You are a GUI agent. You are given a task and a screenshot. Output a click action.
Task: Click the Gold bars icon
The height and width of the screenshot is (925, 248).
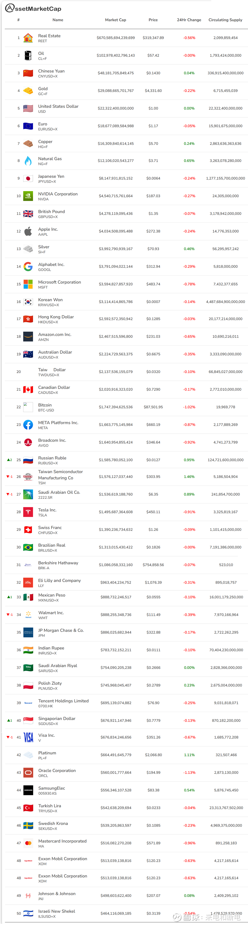(x=28, y=91)
